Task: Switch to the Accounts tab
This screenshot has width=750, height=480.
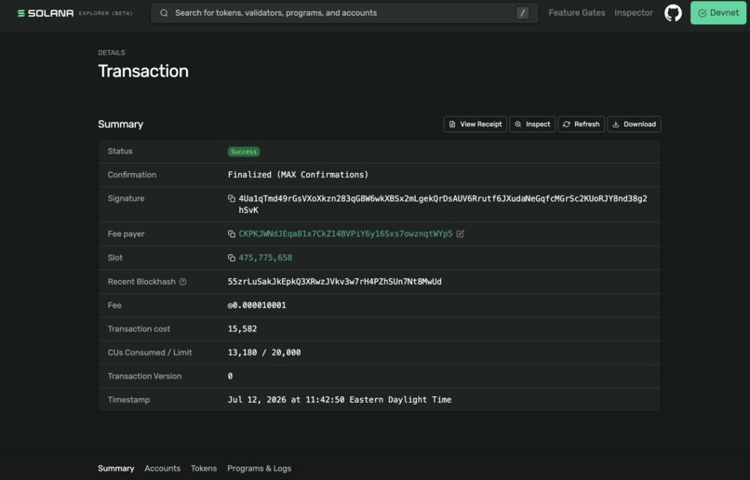Action: click(163, 469)
